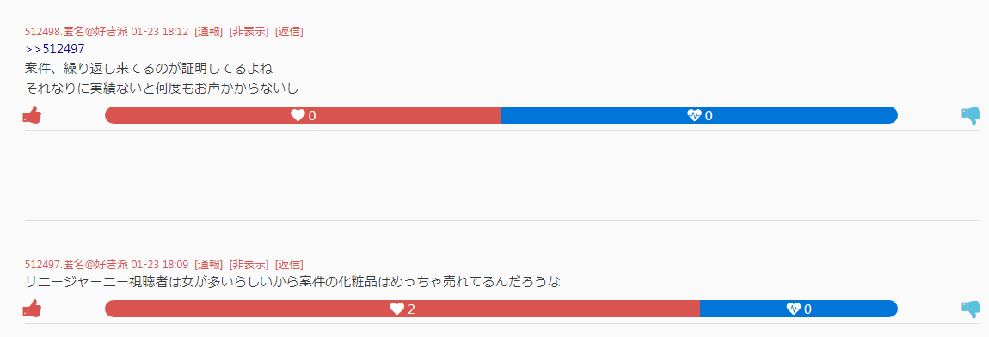Click heartbeat icon in comment 512497 blue bar
This screenshot has height=337, width=989.
click(794, 309)
